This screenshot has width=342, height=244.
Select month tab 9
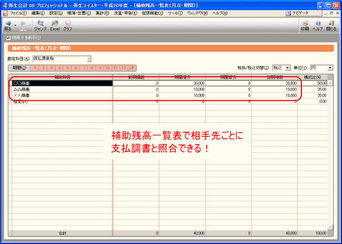click(100, 68)
